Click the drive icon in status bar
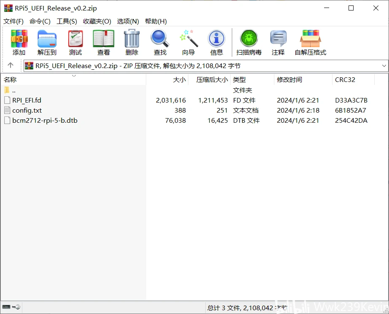This screenshot has height=314, width=389. click(x=6, y=307)
